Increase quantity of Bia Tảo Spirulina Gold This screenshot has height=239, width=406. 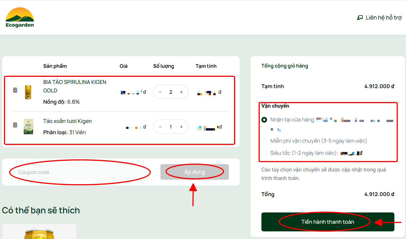click(x=181, y=92)
